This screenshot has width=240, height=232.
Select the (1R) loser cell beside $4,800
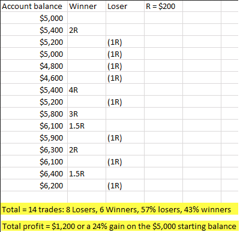pyautogui.click(x=125, y=66)
